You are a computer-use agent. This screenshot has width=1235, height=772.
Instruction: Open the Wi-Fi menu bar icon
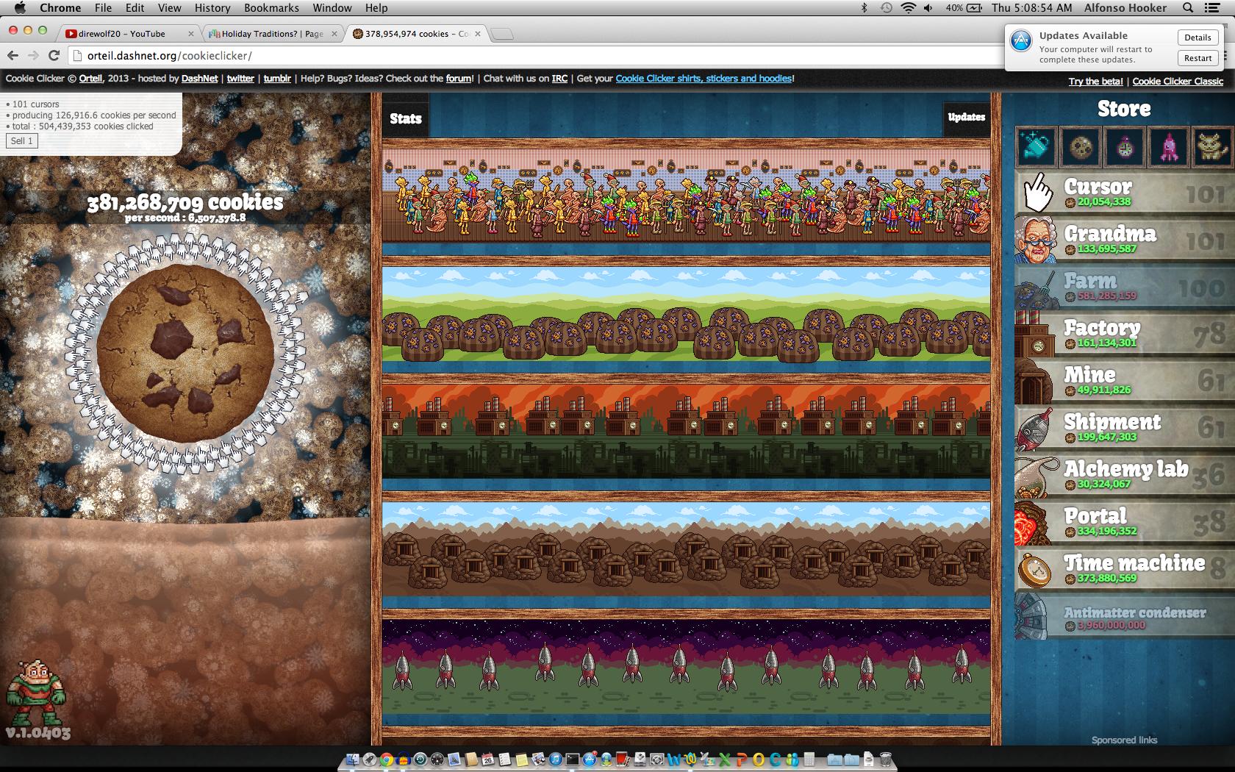[909, 8]
